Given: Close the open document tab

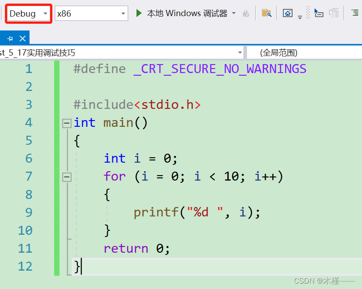Looking at the screenshot, I should click(x=23, y=39).
